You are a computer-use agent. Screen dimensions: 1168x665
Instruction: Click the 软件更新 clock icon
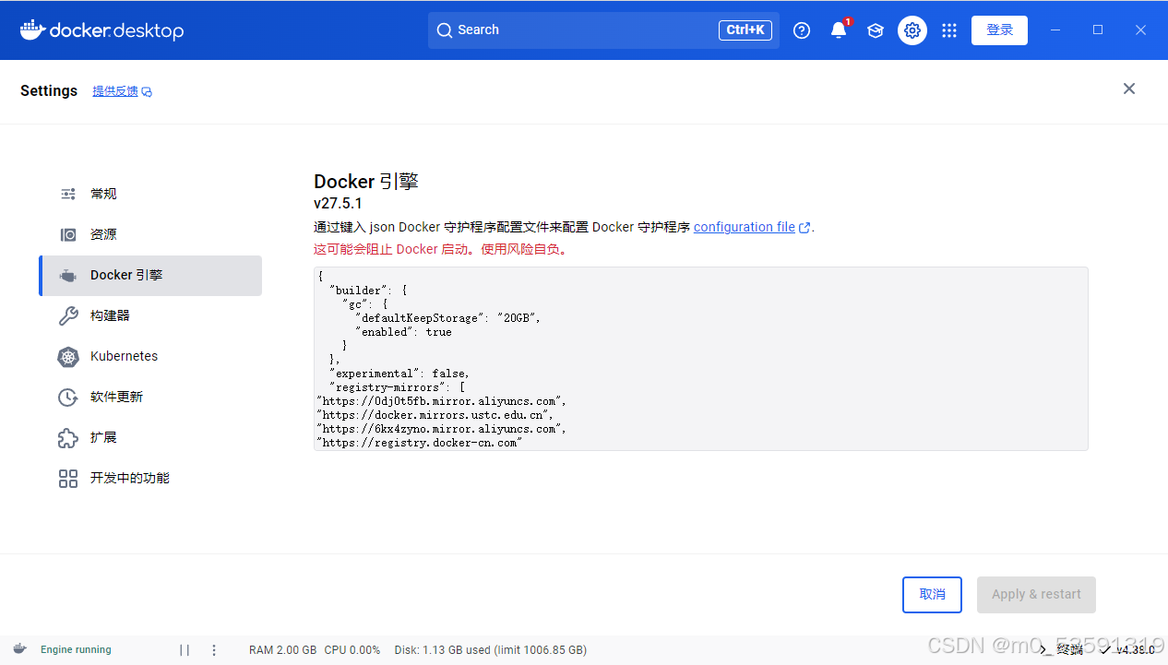[x=68, y=398]
